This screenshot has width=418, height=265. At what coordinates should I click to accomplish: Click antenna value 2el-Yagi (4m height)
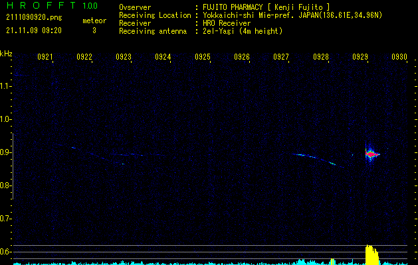point(243,31)
